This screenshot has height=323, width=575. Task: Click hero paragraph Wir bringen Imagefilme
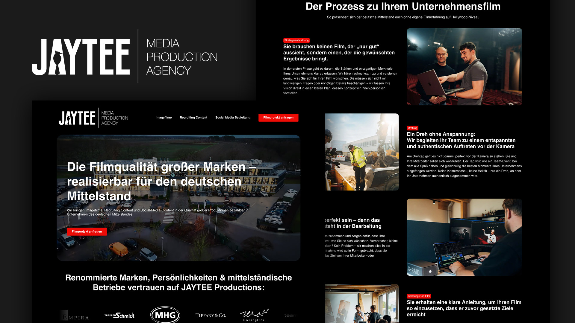158,212
